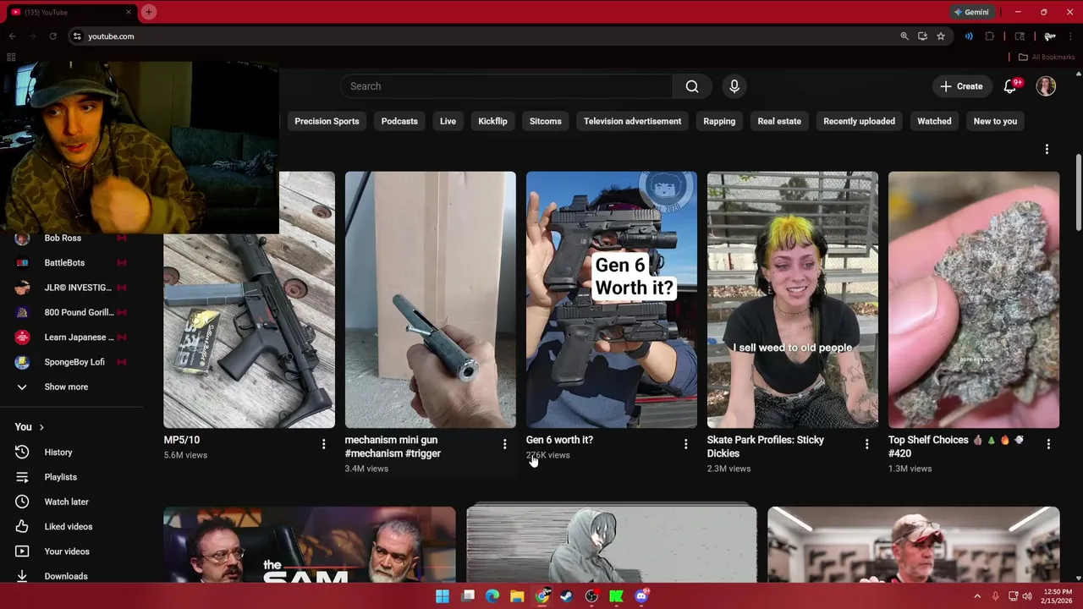Play the I sell weed to old people short
1083x609 pixels.
(793, 300)
